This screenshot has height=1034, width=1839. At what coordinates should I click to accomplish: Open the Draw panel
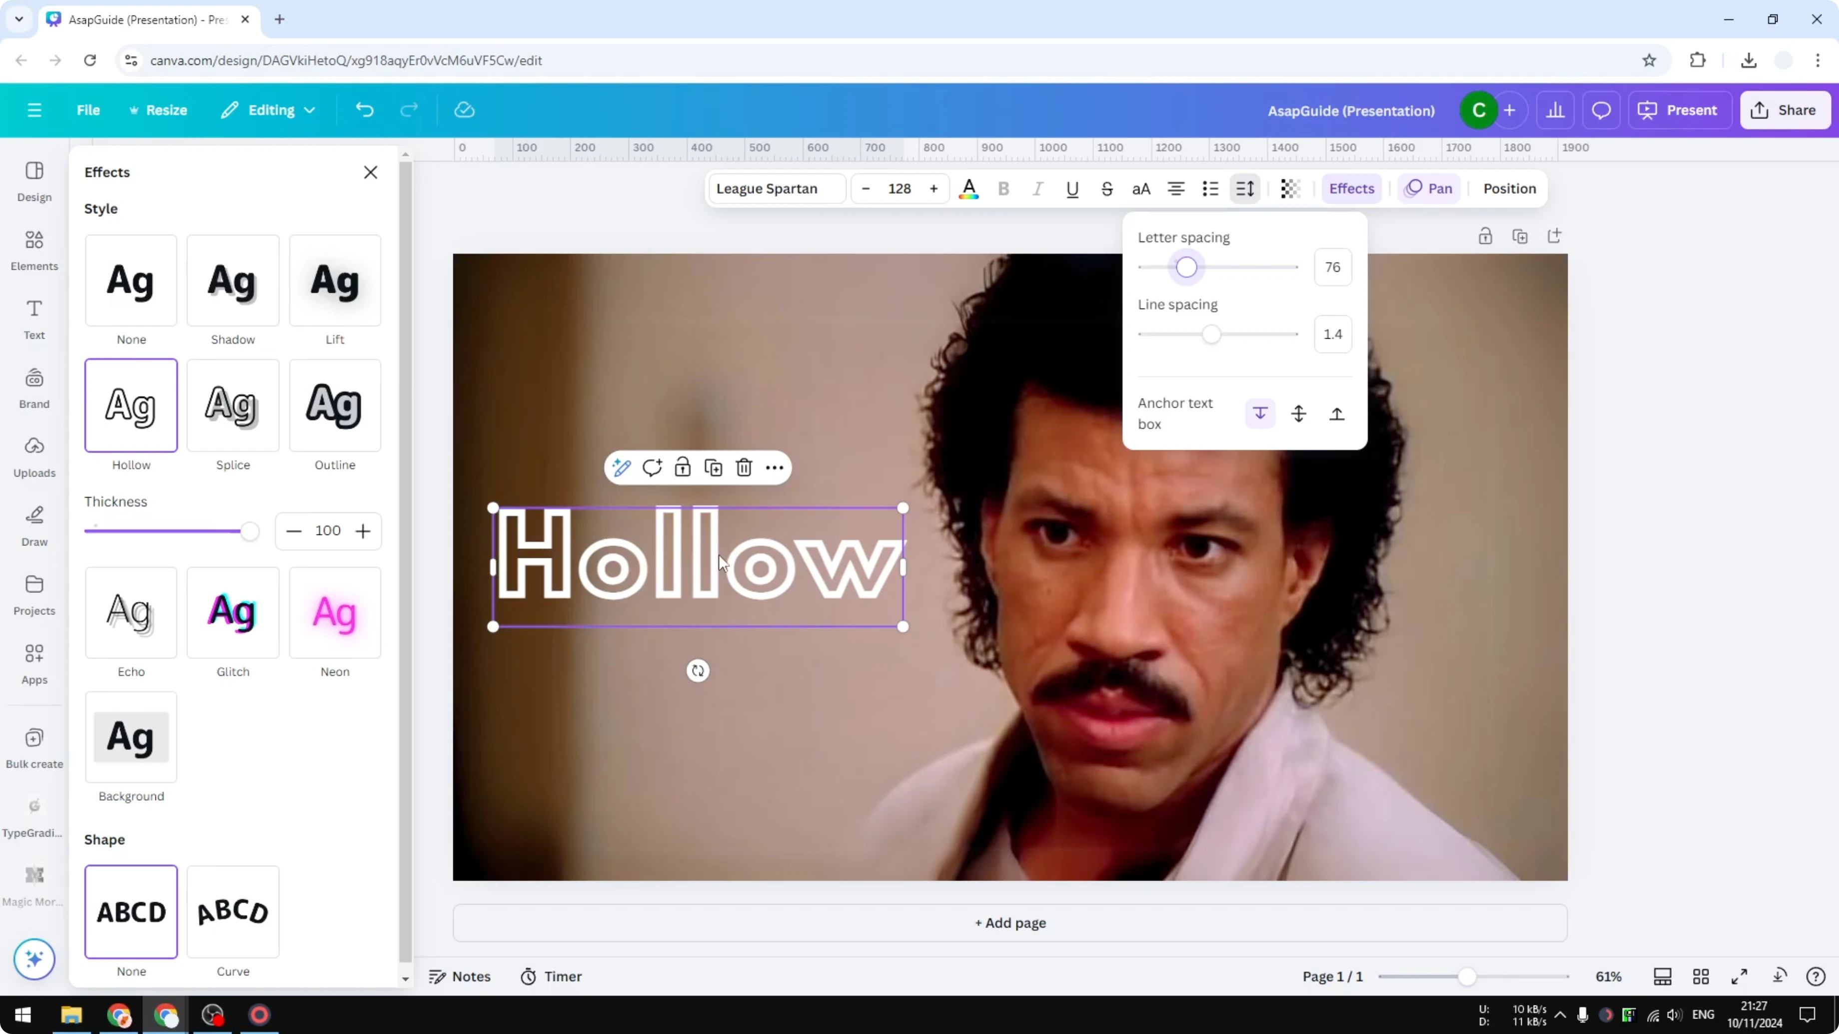tap(33, 525)
